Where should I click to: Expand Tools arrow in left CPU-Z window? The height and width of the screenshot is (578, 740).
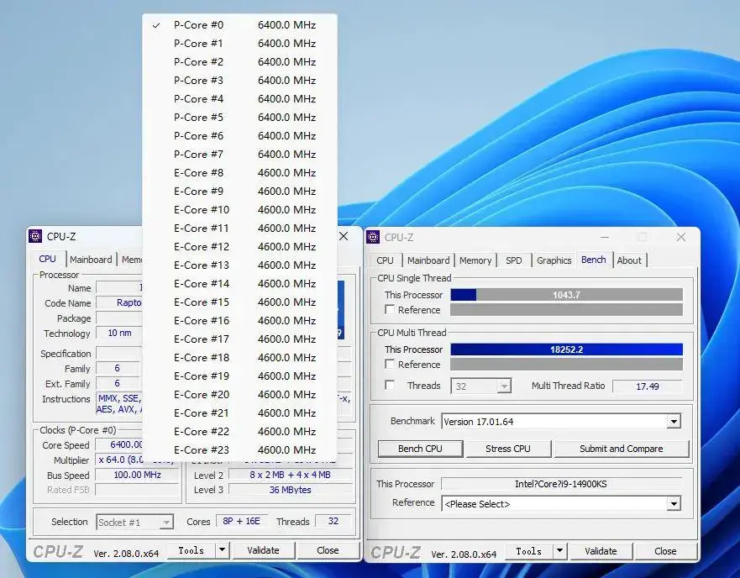coord(222,550)
